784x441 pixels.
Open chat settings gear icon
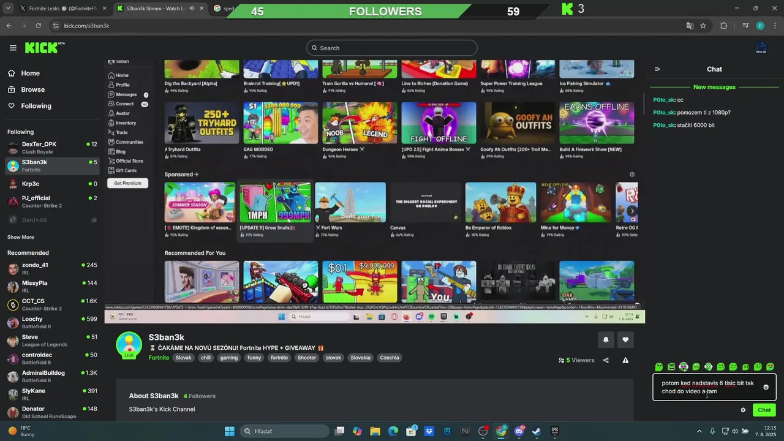[x=743, y=410]
